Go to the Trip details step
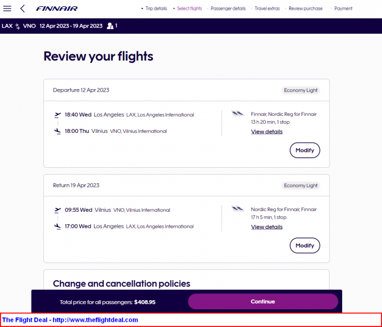Viewport: 382px width, 327px height. pyautogui.click(x=156, y=9)
